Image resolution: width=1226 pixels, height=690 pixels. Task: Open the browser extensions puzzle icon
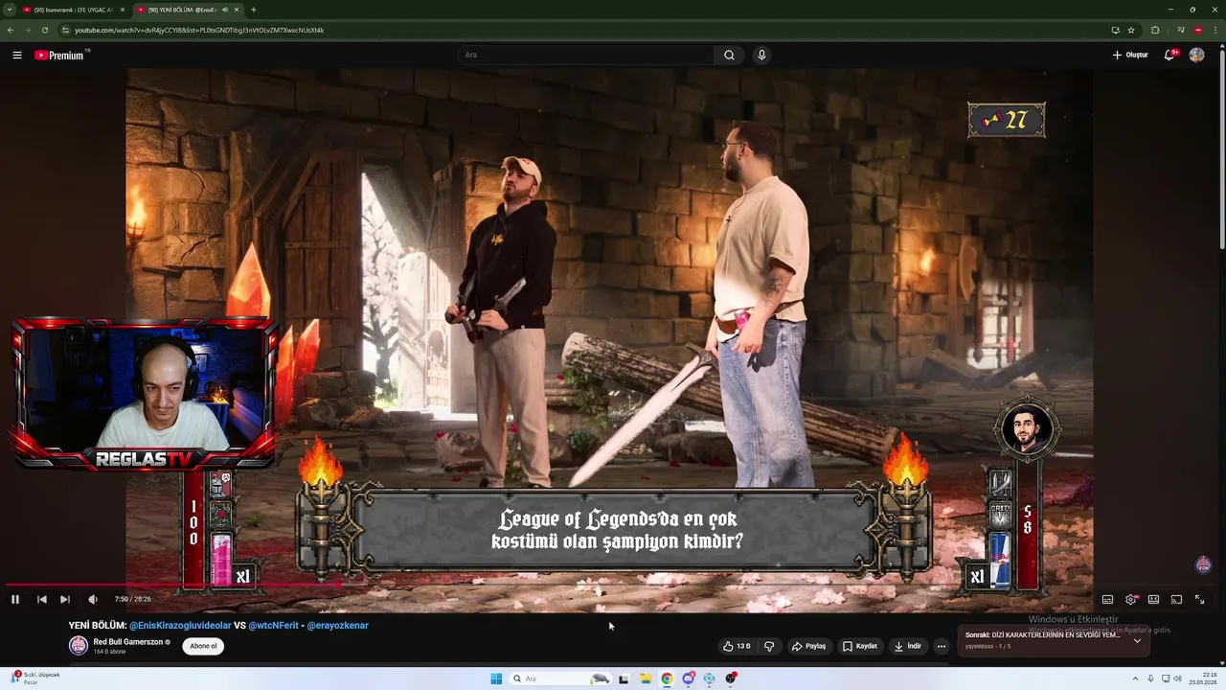tap(1155, 30)
